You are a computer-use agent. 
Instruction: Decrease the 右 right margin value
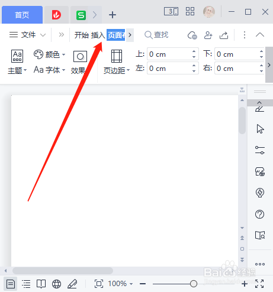point(261,72)
